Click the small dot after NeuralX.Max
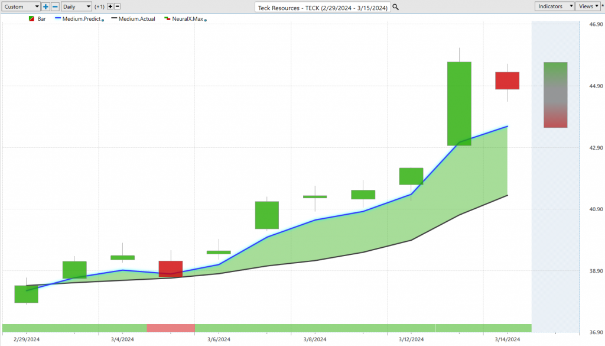 tap(205, 20)
